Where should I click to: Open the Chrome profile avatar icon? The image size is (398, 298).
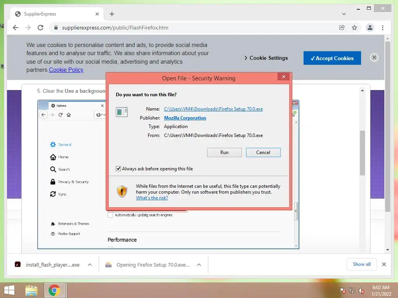point(370,28)
